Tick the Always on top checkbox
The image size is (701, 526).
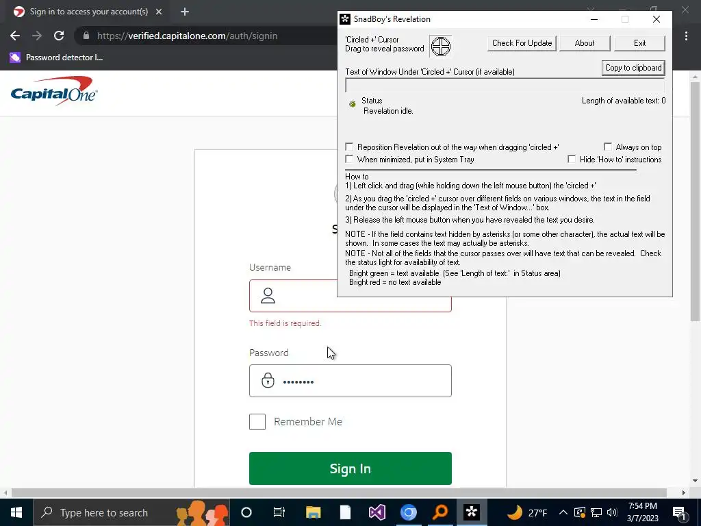click(608, 147)
